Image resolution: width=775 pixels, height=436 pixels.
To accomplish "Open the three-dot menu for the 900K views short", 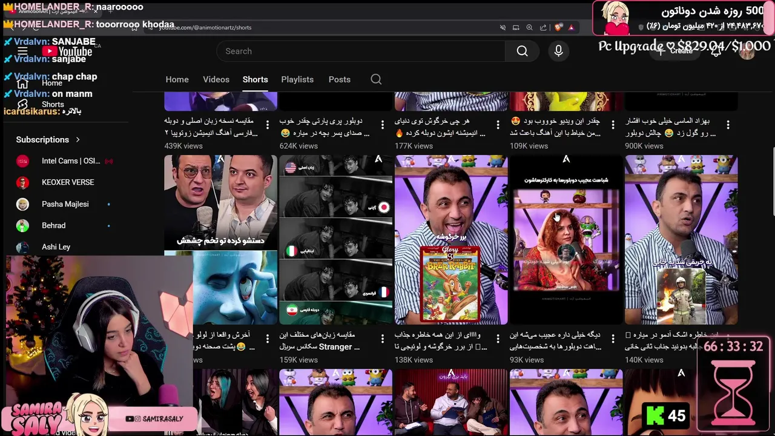I will (x=728, y=125).
